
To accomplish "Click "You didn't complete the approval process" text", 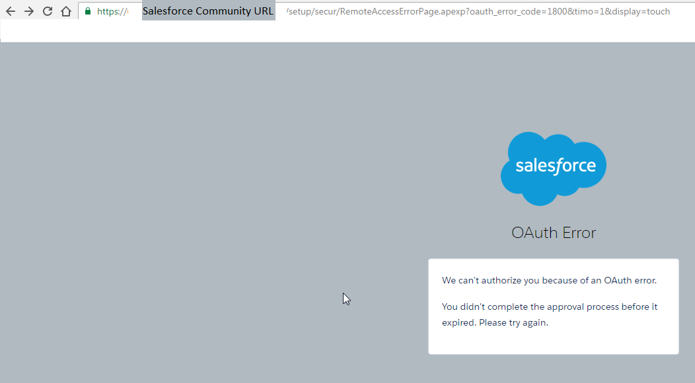I will 550,314.
